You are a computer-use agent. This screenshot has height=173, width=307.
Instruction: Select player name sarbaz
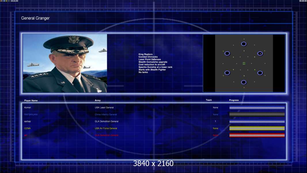(28, 121)
